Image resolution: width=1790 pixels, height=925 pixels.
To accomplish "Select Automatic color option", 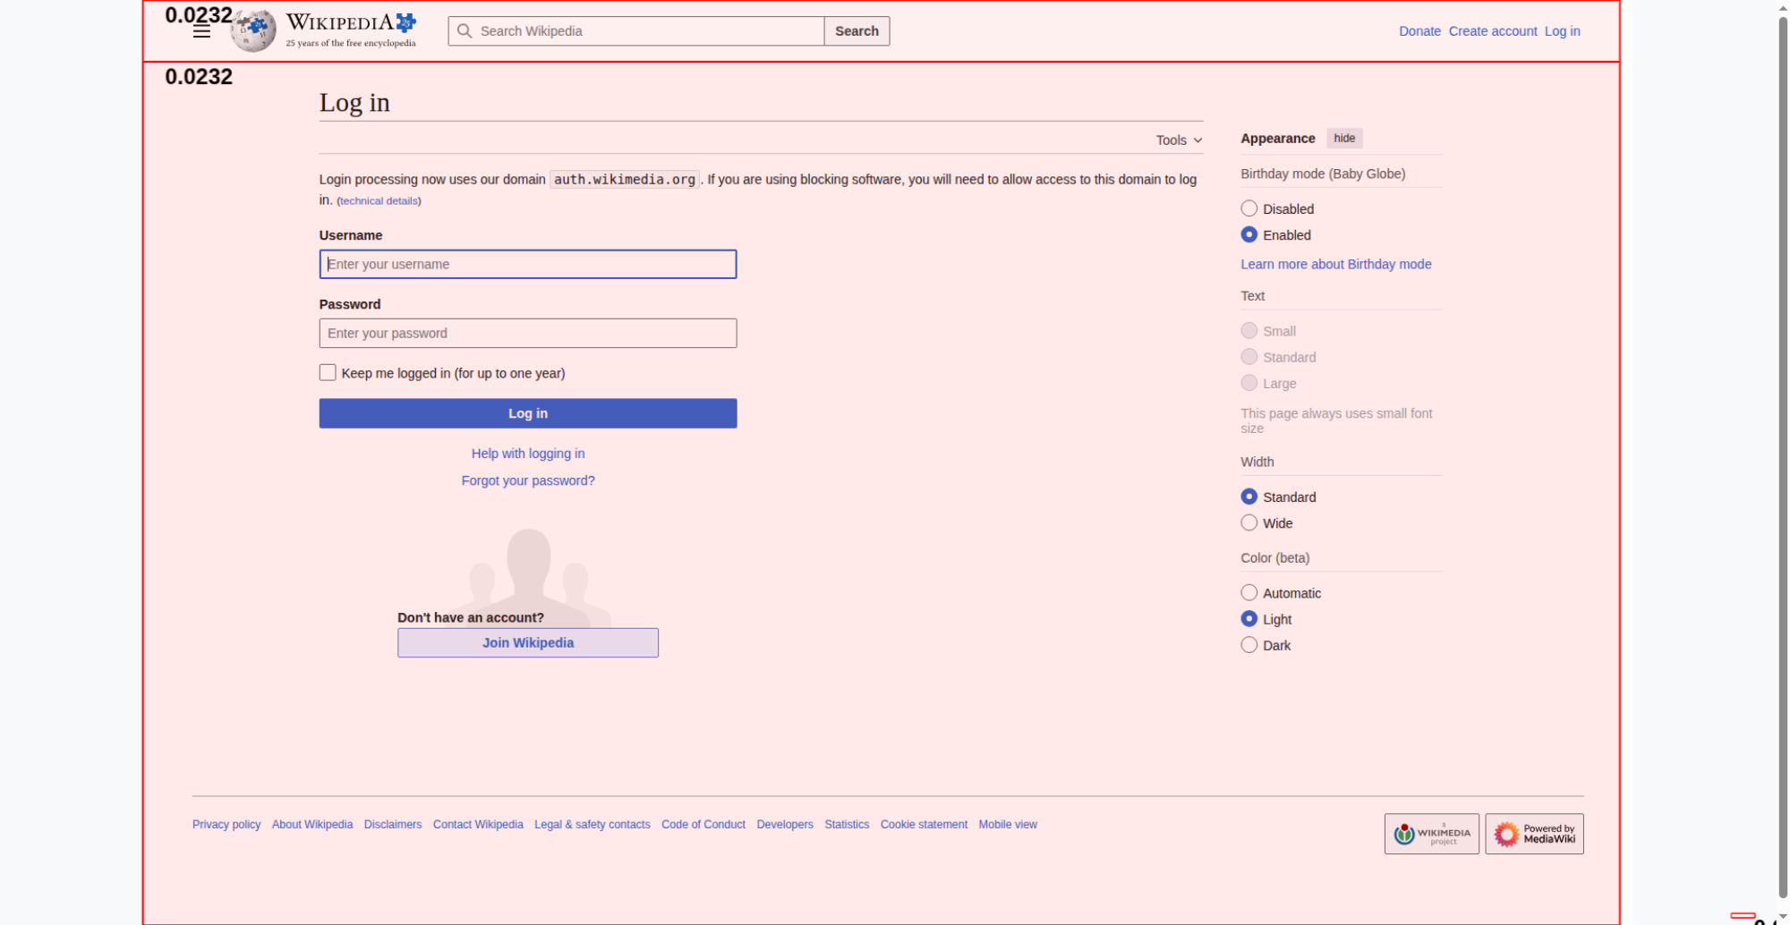I will point(1249,593).
